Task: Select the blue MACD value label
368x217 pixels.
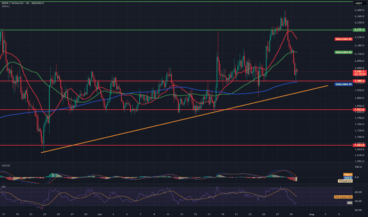Action: pyautogui.click(x=348, y=178)
